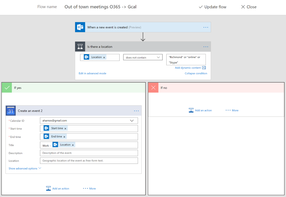Click the Description input field
286x197 pixels.
[x=89, y=153]
